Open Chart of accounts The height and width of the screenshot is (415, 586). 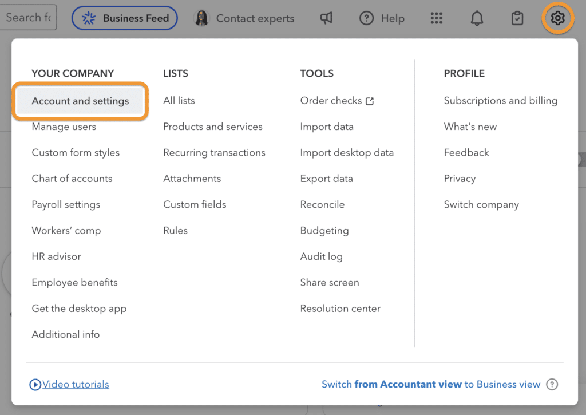pyautogui.click(x=72, y=179)
